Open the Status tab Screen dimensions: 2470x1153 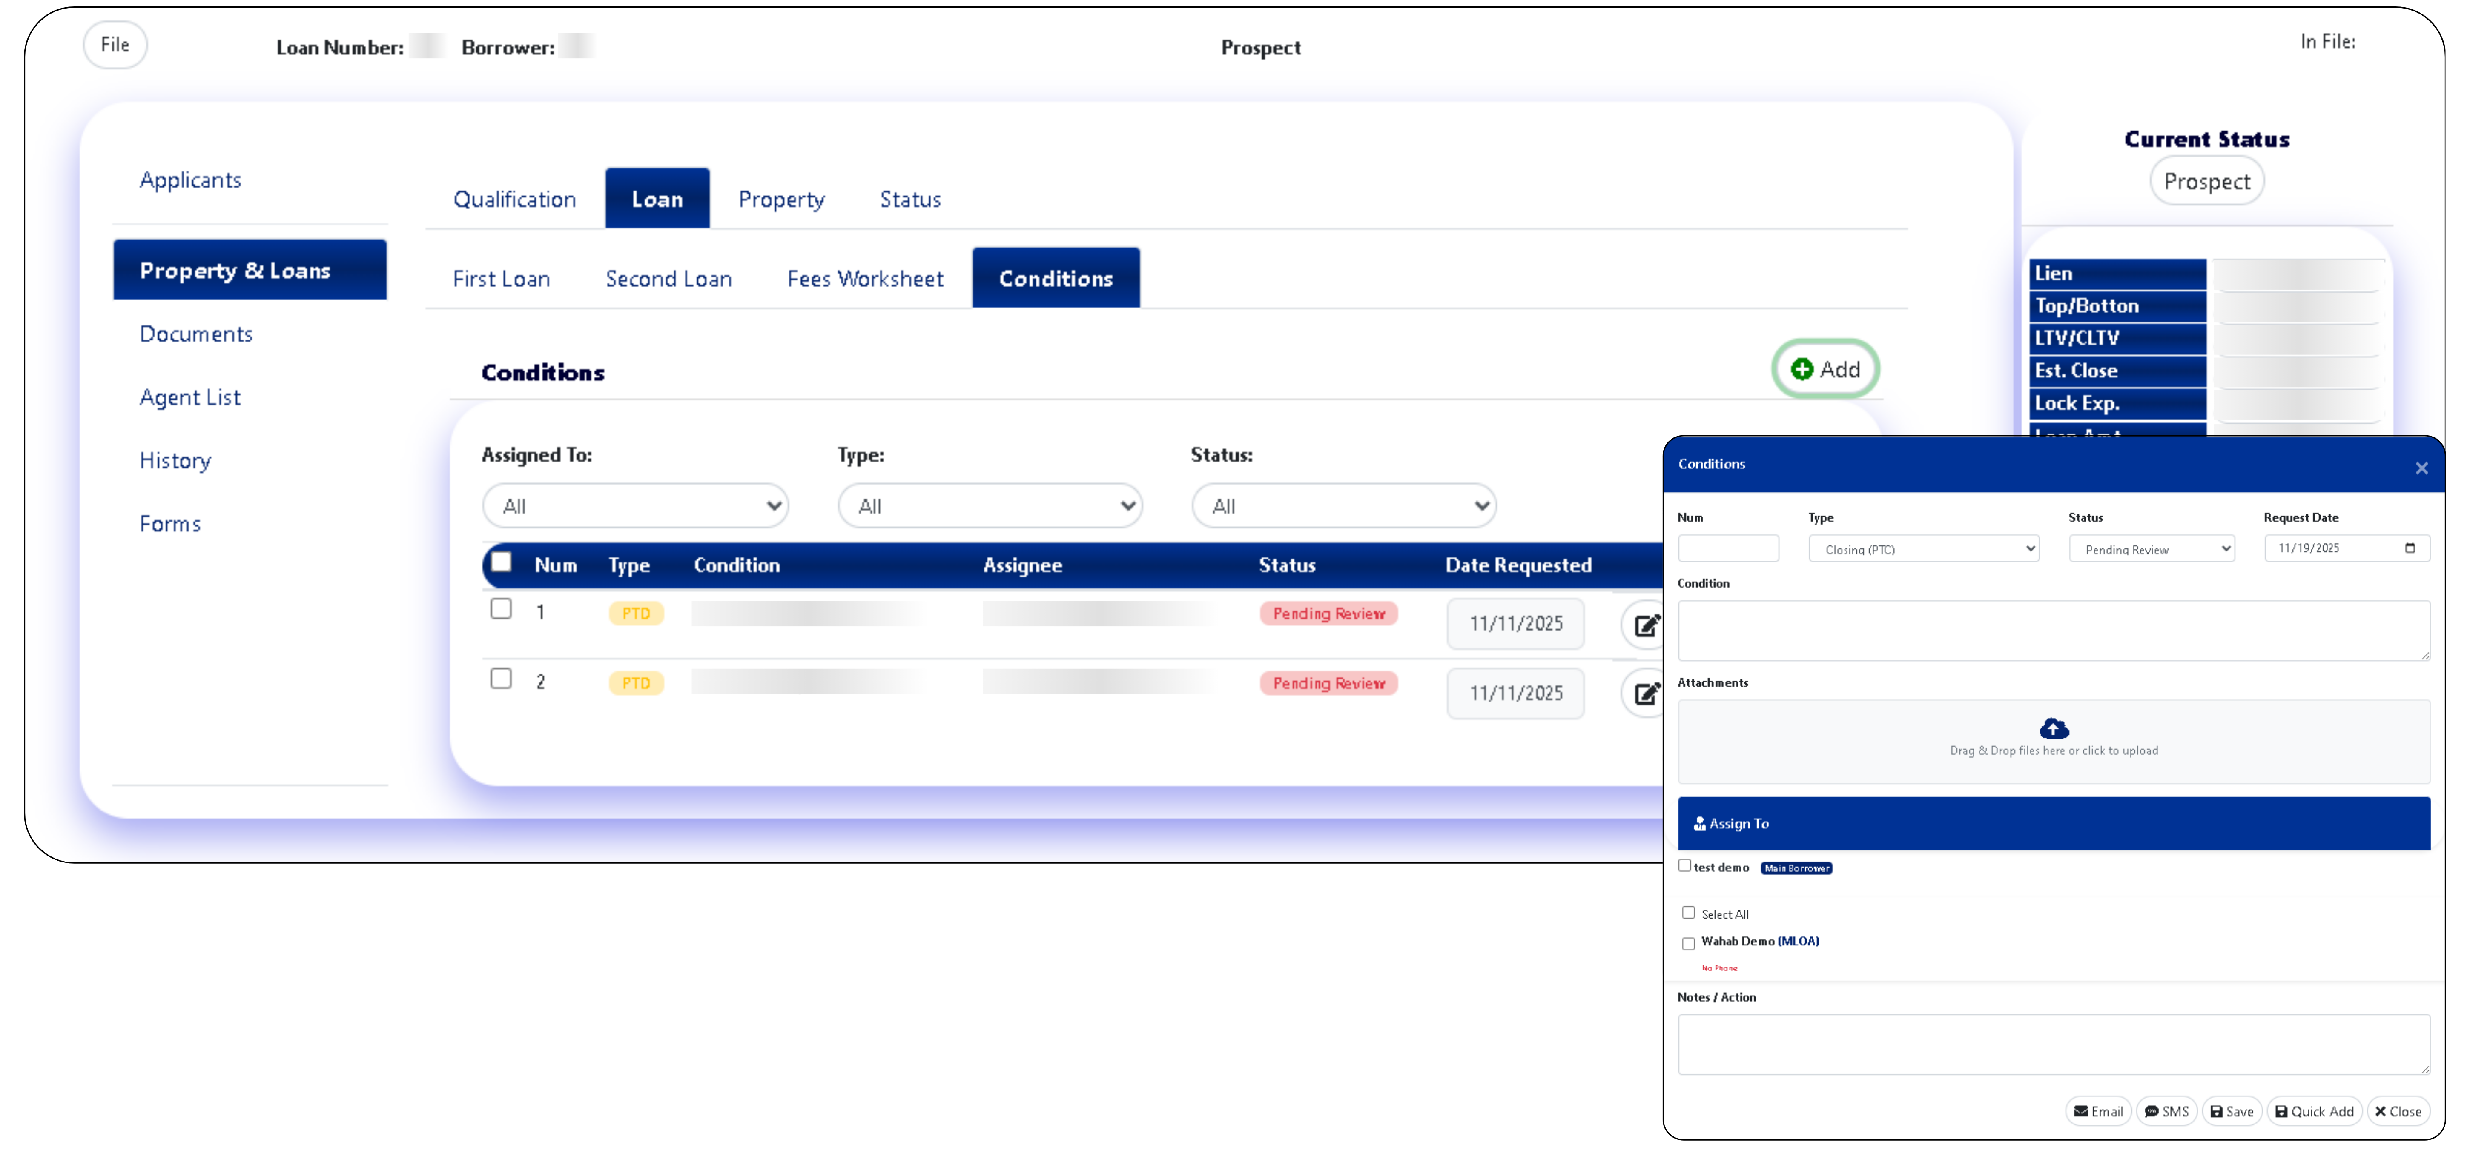pos(911,200)
